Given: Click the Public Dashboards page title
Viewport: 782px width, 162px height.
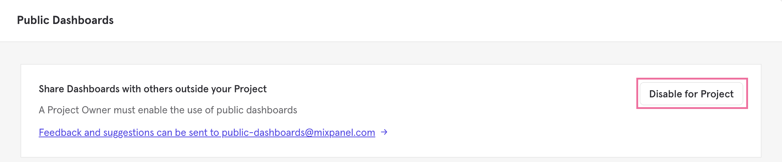Looking at the screenshot, I should pyautogui.click(x=65, y=20).
